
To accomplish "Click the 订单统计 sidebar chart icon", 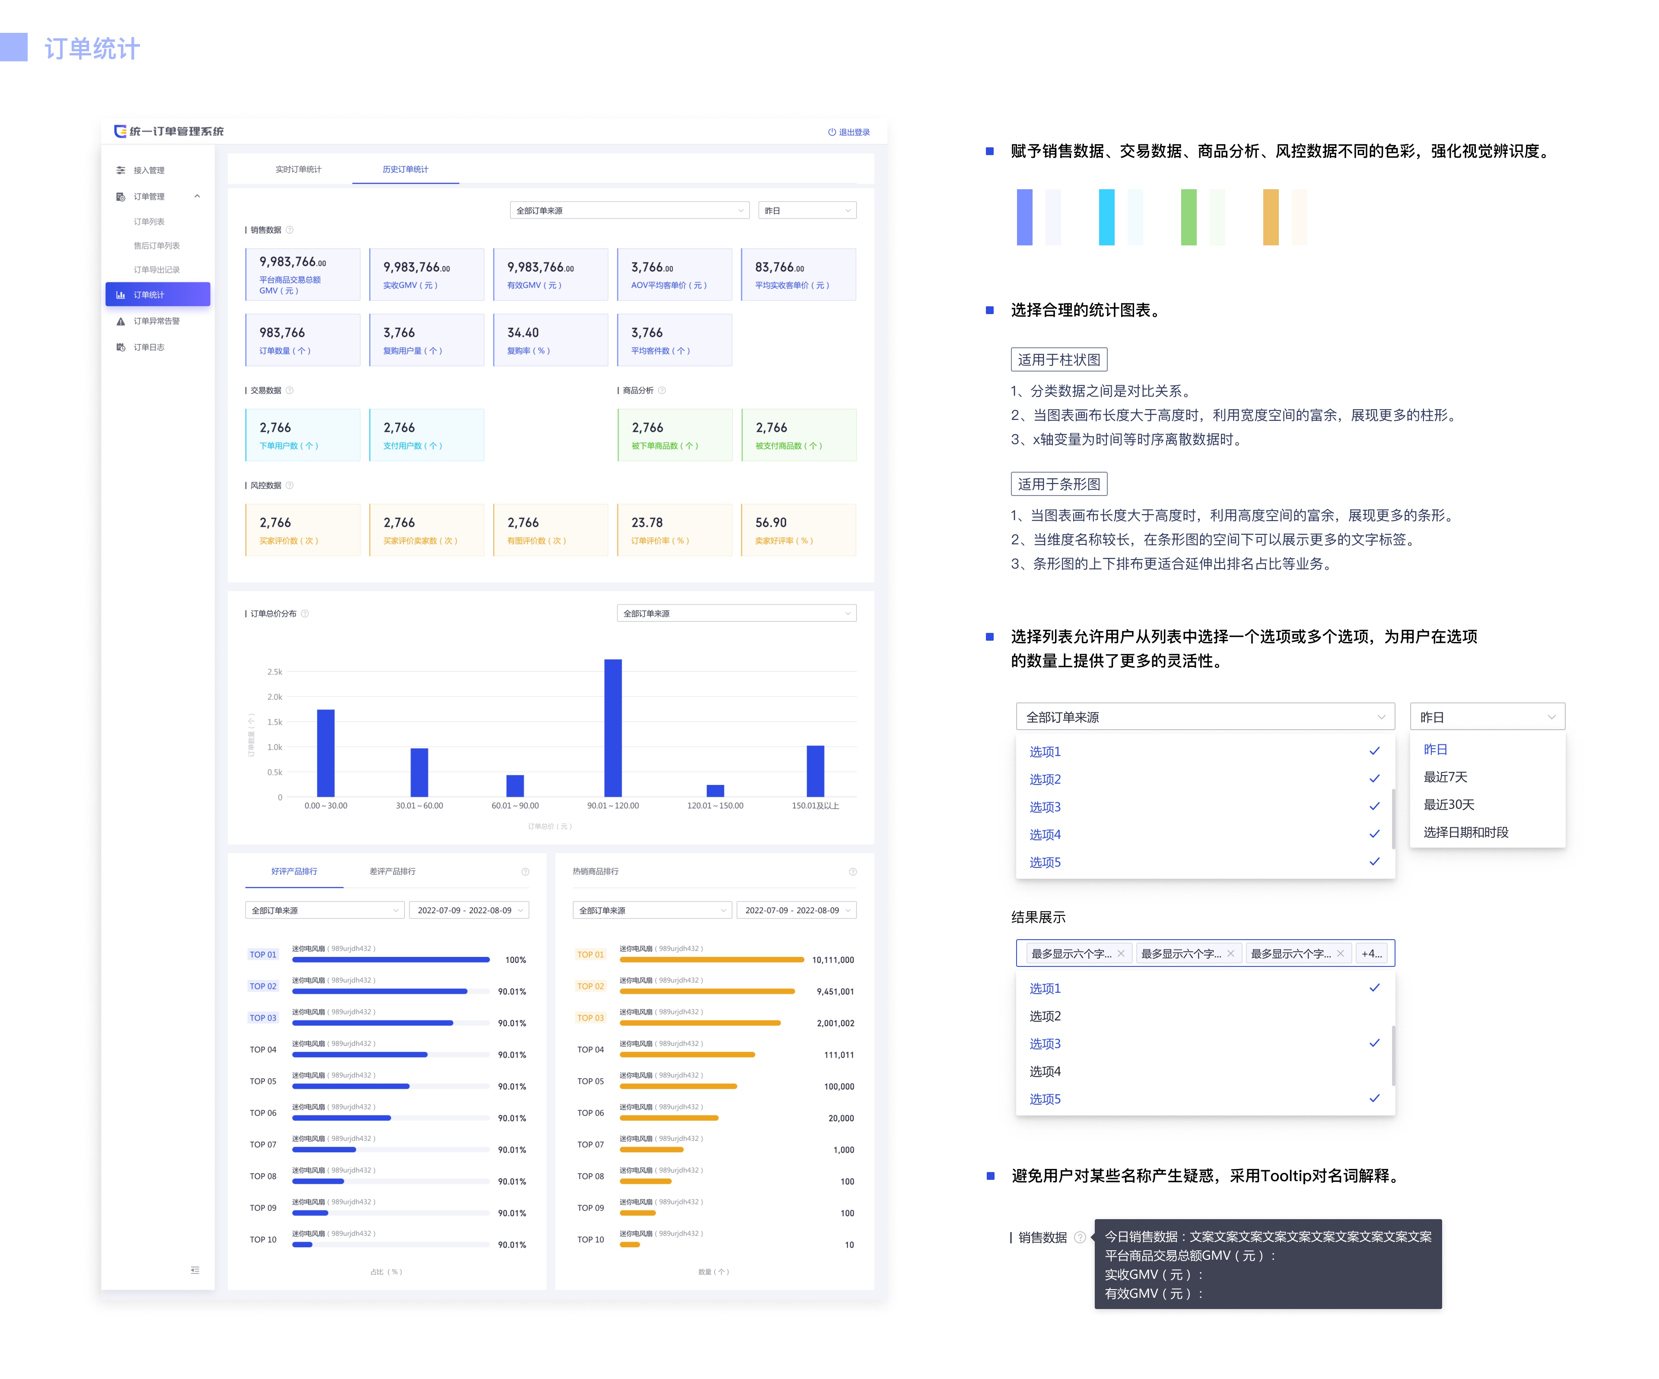I will click(120, 295).
